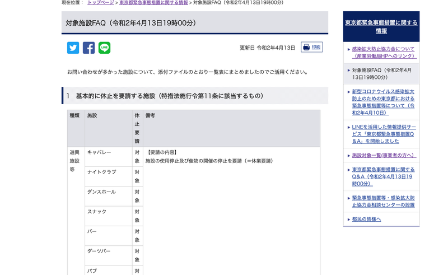The width and height of the screenshot is (448, 275).
Task: Open 施設対象一覧(事業者の方へ) link
Action: click(x=384, y=155)
